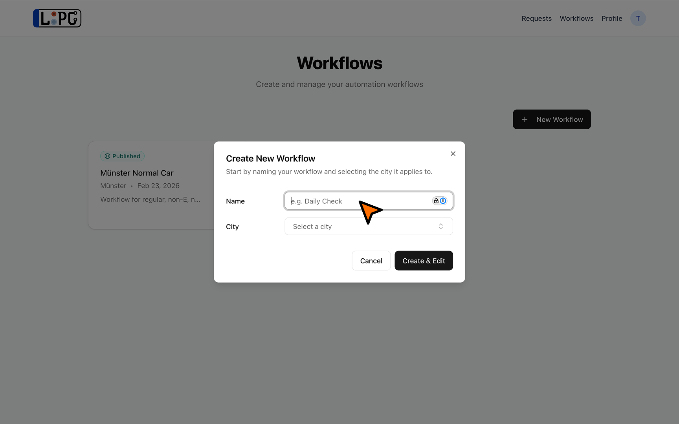Click the Create & Edit button
679x424 pixels.
coord(424,261)
